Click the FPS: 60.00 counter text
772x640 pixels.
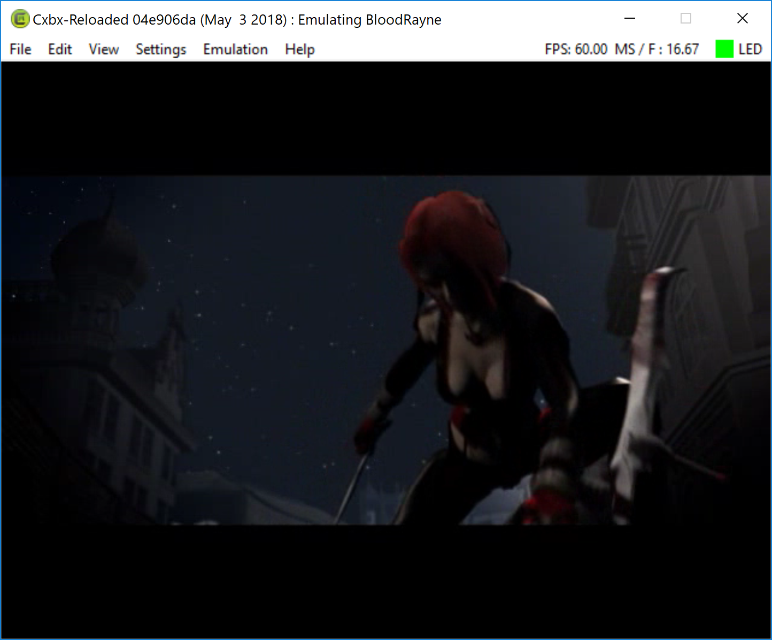(576, 49)
